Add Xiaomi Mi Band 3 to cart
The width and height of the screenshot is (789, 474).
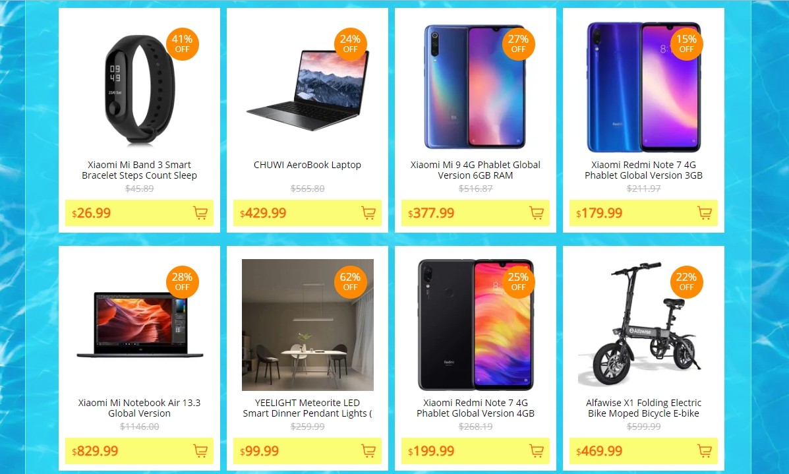click(x=201, y=213)
